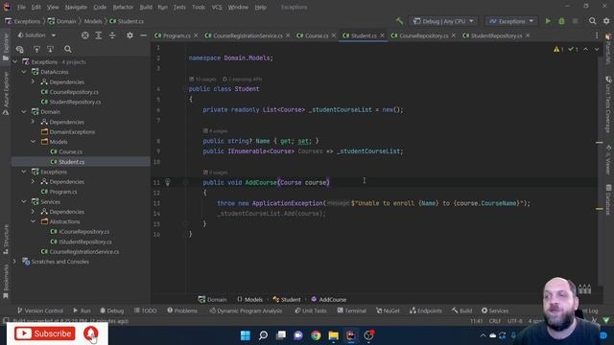
Task: Open Solution panel options gear
Action: [130, 35]
